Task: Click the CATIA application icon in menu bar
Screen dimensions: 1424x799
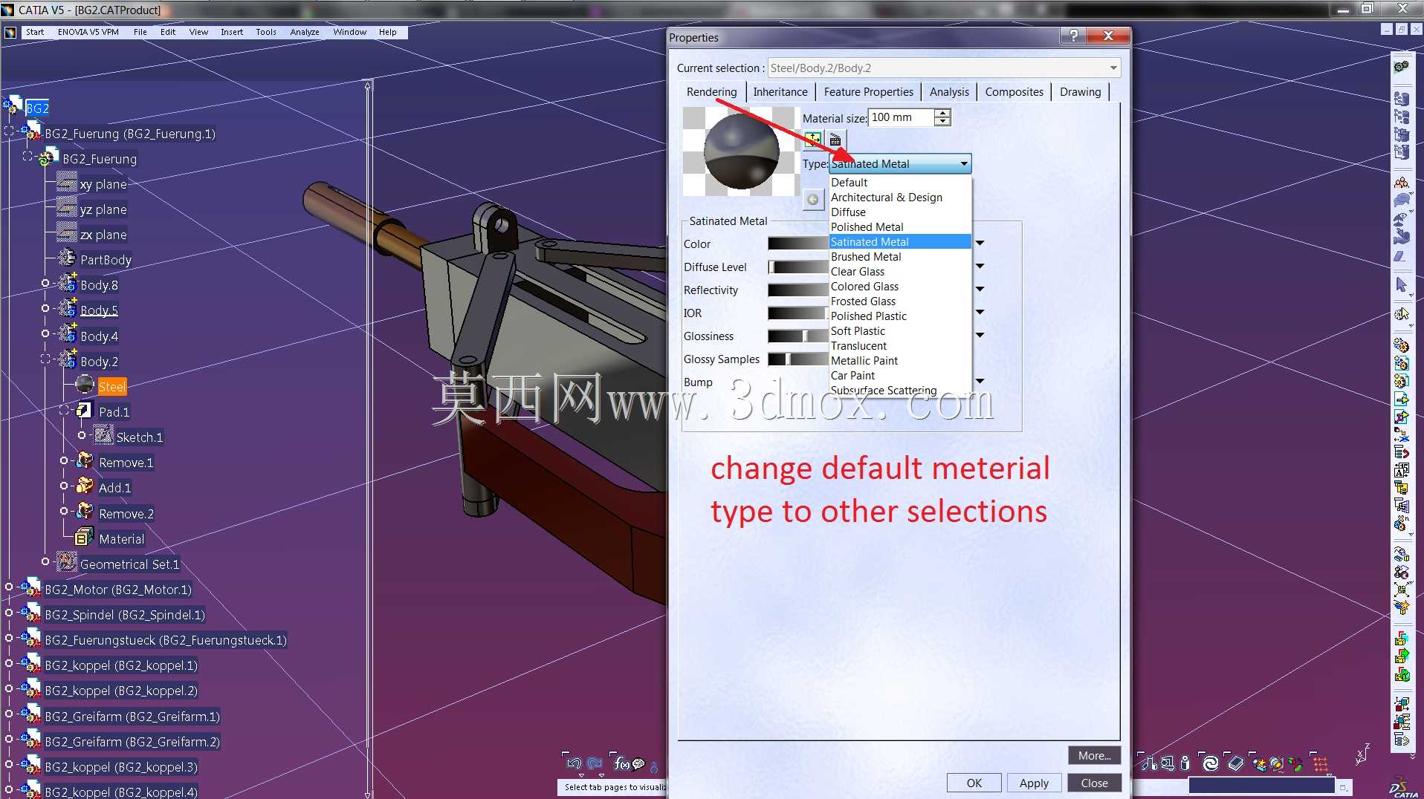Action: 10,33
